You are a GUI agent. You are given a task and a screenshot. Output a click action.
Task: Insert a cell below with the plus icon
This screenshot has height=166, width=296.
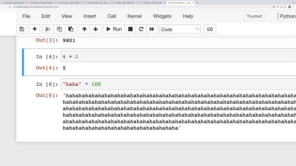coord(35,29)
